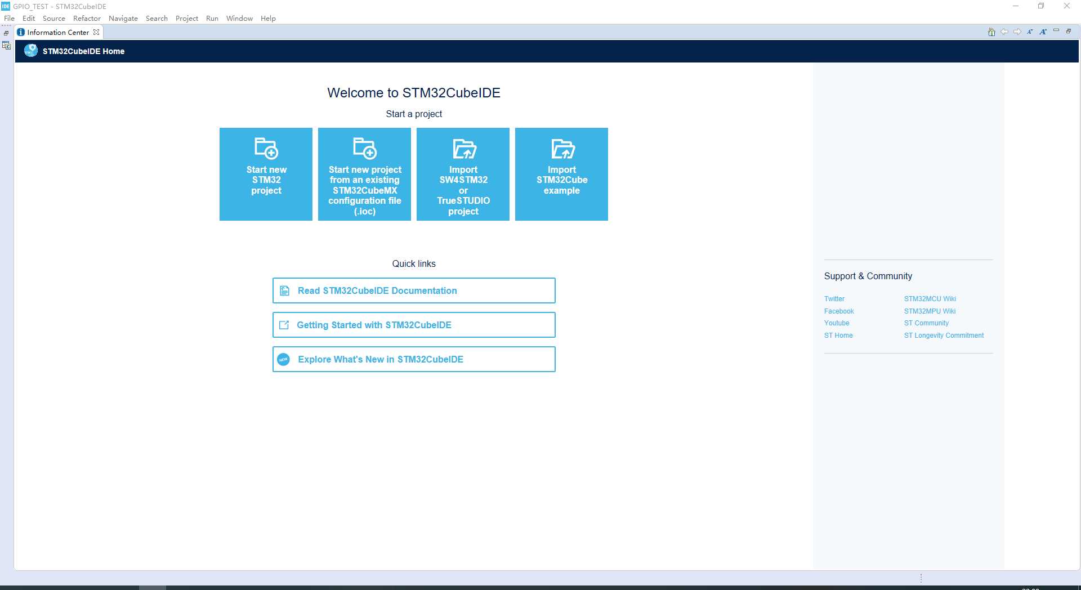Viewport: 1081px width, 590px height.
Task: Start new project from existing .ioc file
Action: click(364, 174)
